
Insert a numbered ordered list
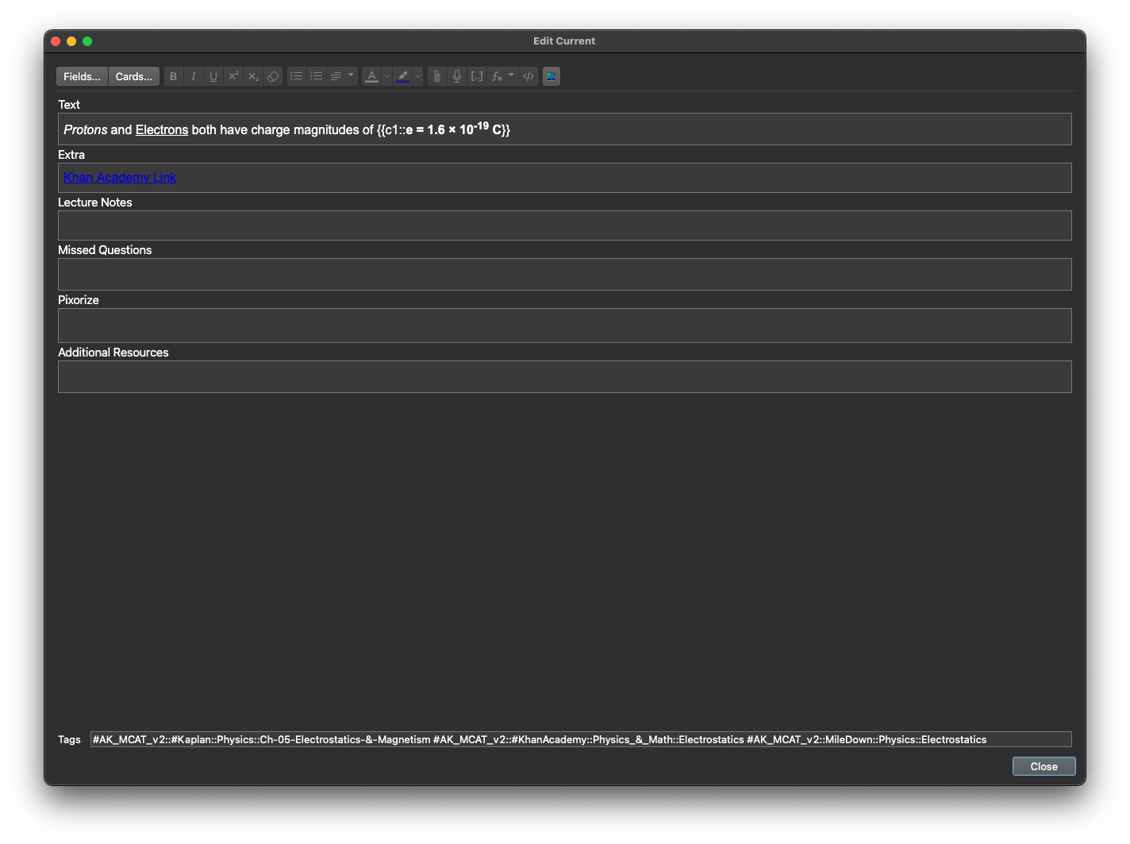point(317,76)
